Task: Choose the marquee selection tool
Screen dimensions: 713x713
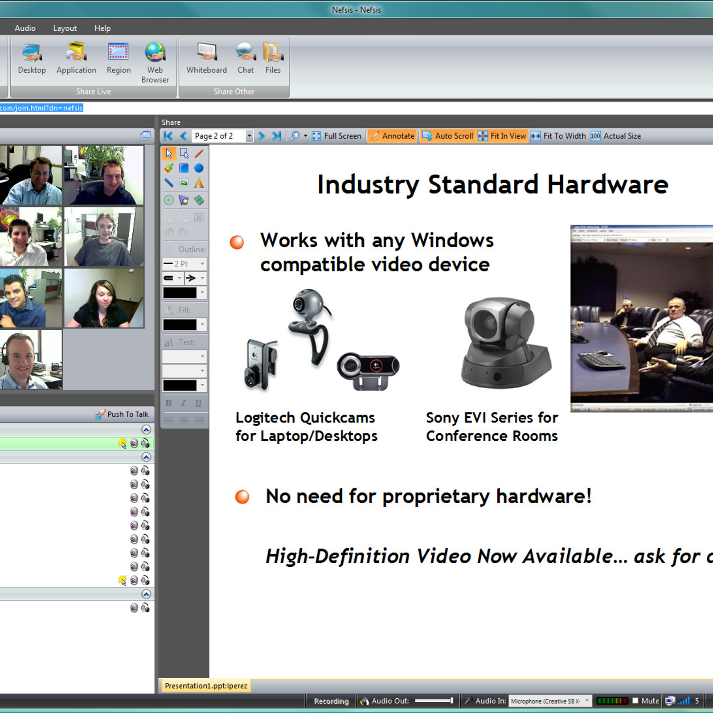Action: point(184,153)
